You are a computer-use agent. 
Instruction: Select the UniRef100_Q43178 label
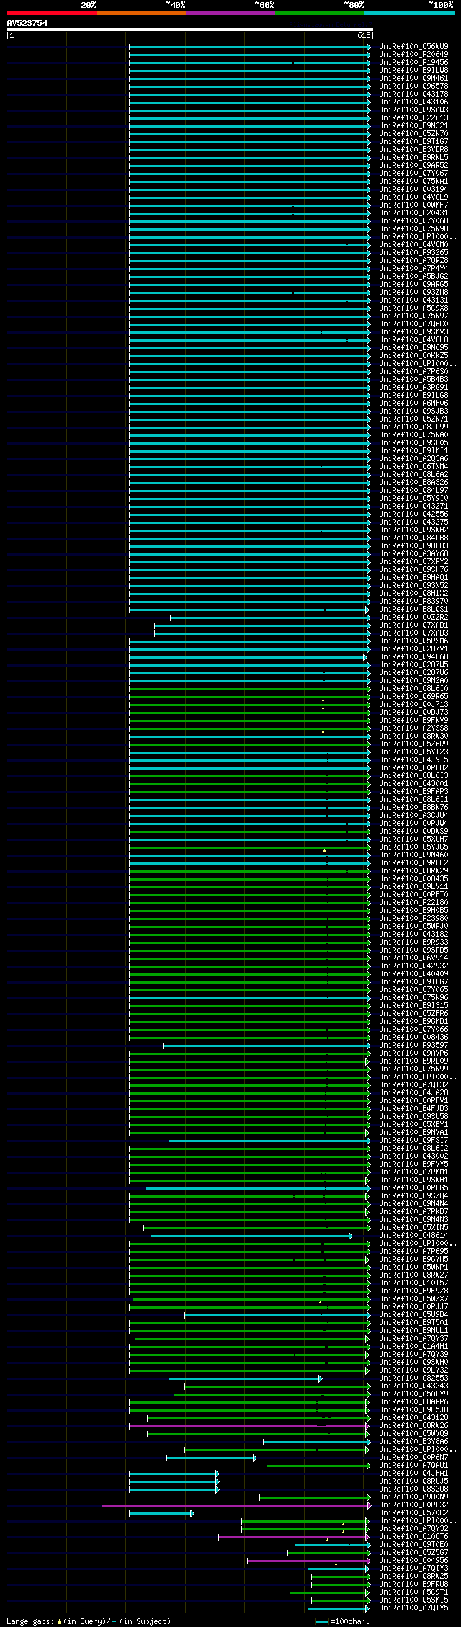(x=413, y=94)
